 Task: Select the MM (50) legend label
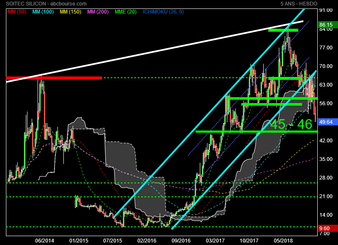pyautogui.click(x=17, y=12)
